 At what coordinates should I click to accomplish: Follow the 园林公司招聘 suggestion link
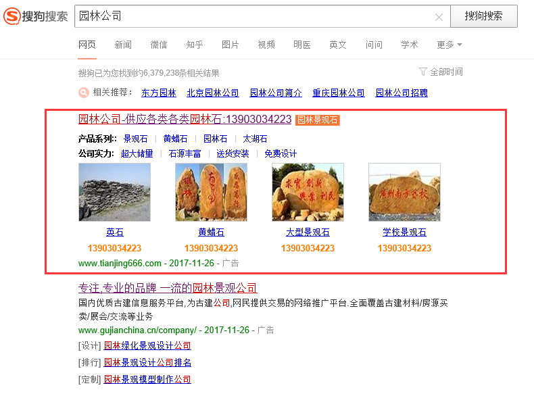[x=402, y=93]
